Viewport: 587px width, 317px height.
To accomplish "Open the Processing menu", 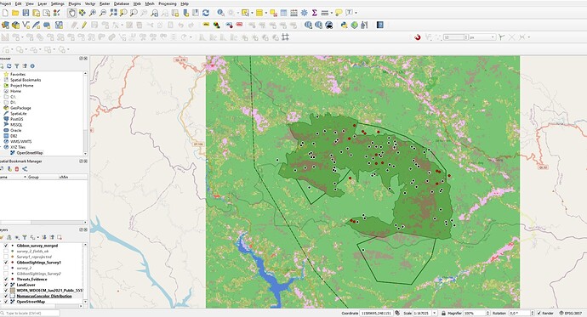I will [168, 3].
